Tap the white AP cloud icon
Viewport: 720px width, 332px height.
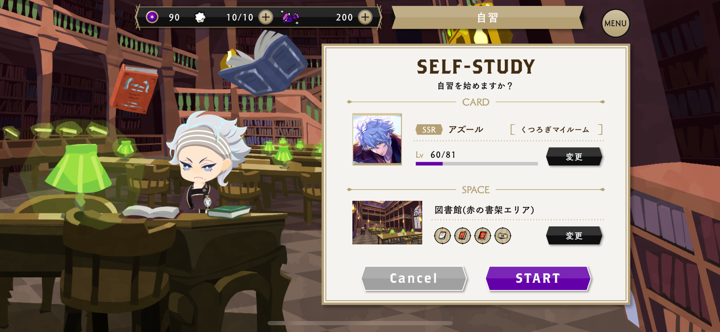pos(200,17)
